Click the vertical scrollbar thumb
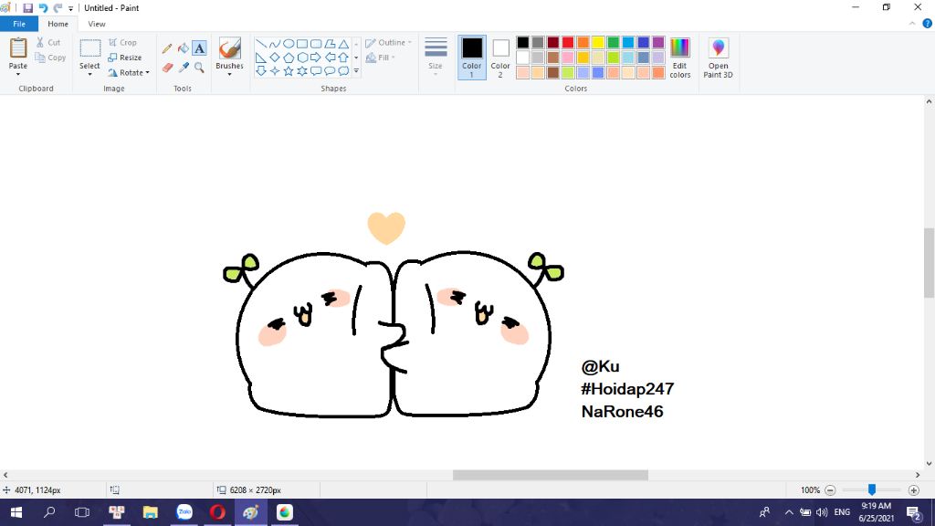 (929, 262)
